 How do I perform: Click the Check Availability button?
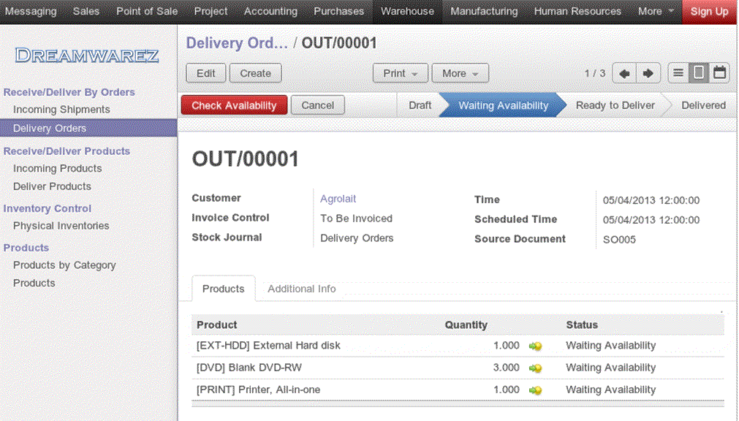[x=233, y=105]
